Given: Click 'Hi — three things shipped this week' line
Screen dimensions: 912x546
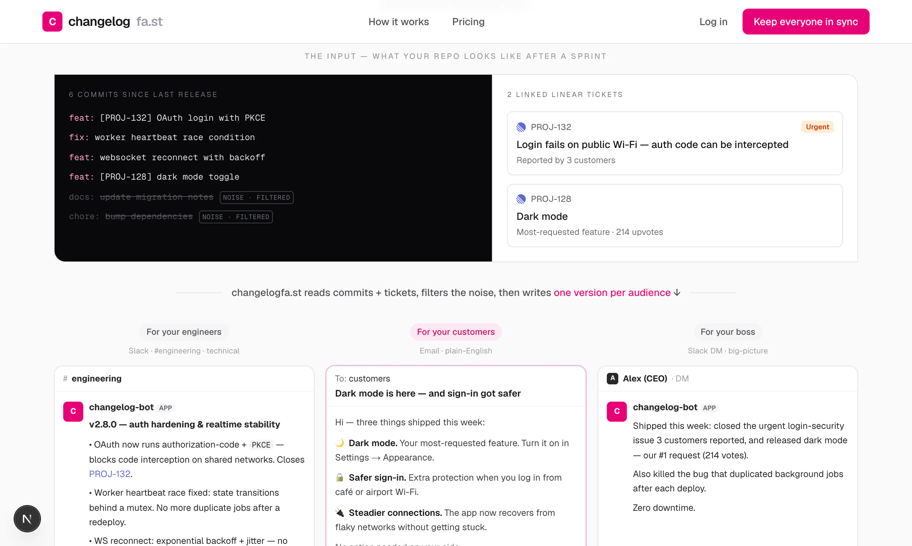Looking at the screenshot, I should (410, 422).
